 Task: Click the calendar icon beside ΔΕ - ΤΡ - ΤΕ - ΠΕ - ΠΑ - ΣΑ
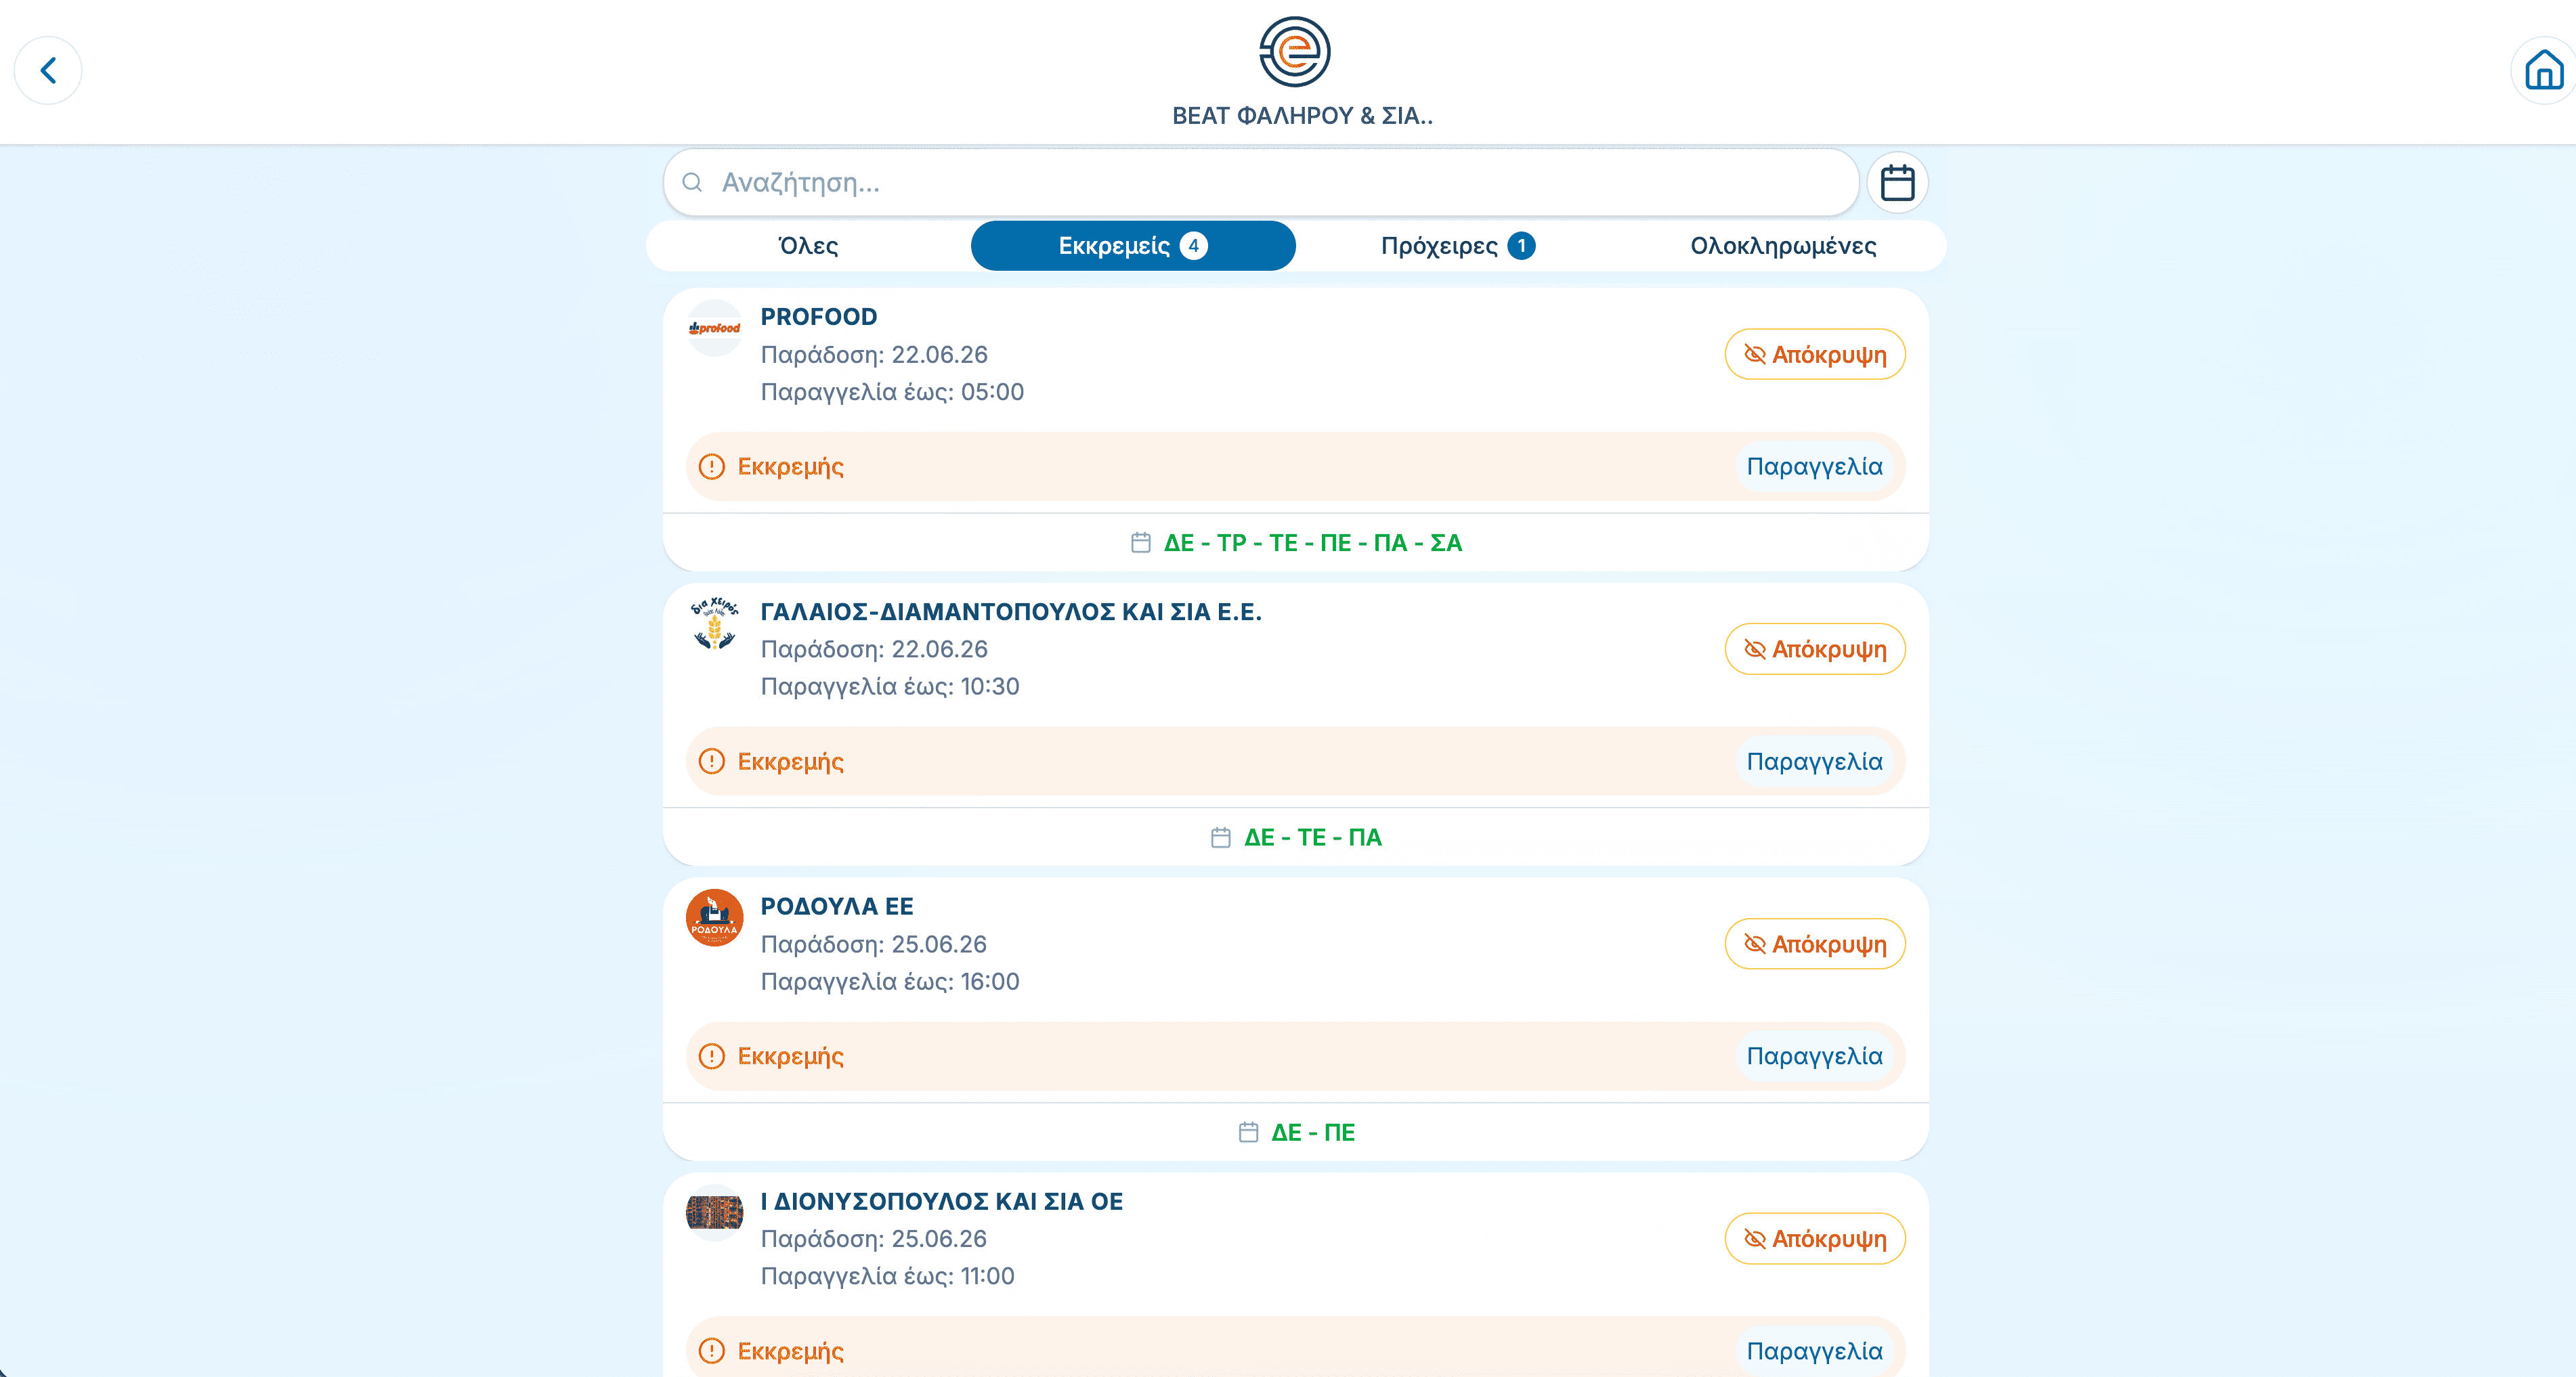[x=1140, y=543]
